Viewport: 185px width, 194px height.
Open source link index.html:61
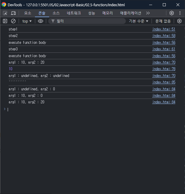click(x=164, y=49)
